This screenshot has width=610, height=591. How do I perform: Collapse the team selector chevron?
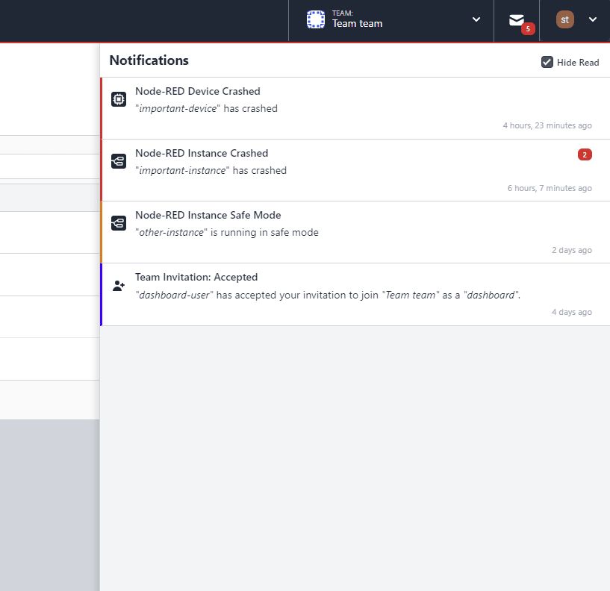[x=476, y=20]
